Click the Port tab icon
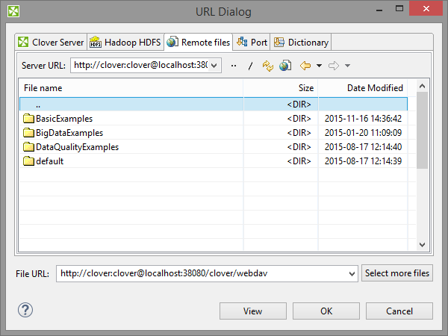Screen dimensions: 448x336 click(x=242, y=42)
